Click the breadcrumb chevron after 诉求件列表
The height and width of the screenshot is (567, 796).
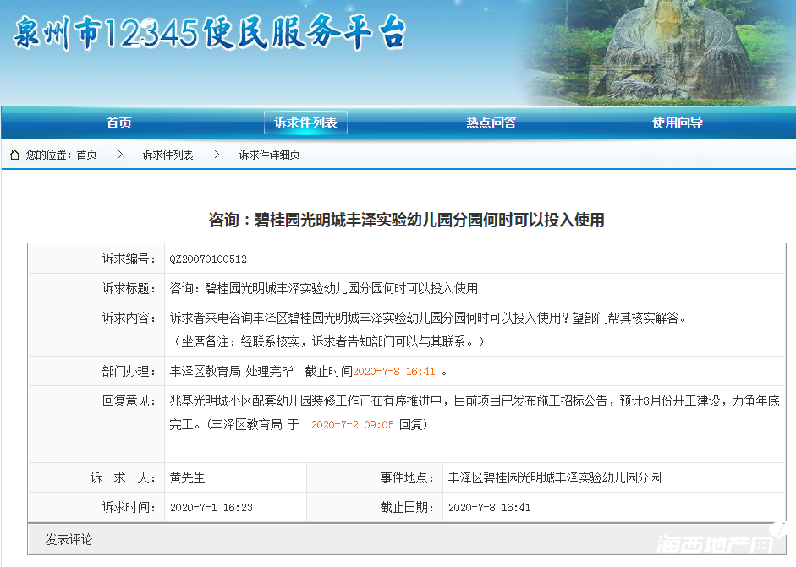[217, 155]
